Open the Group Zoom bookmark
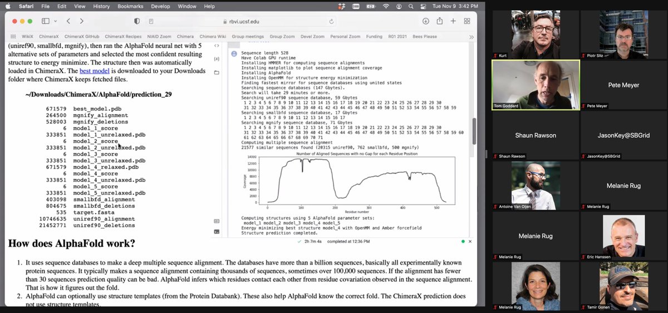 (282, 37)
